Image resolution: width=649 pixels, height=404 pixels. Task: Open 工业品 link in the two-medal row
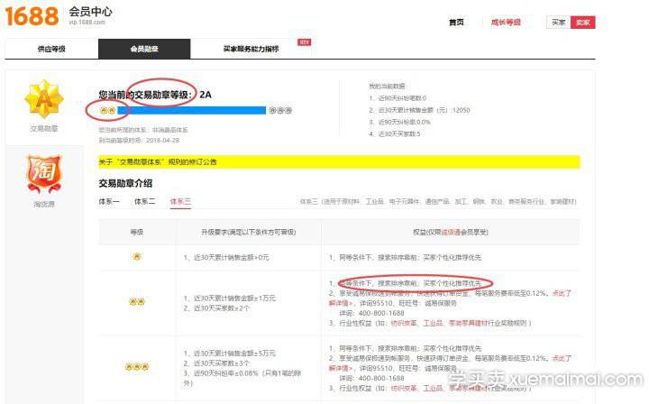[433, 323]
